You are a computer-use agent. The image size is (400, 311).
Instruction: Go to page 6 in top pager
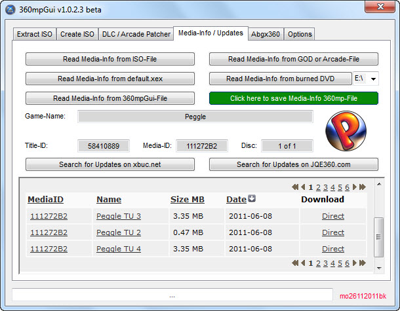click(x=347, y=187)
